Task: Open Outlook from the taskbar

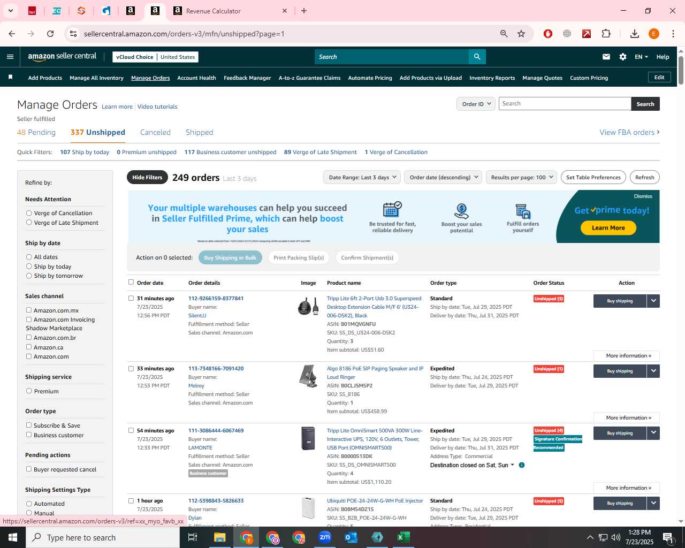Action: pos(351,537)
